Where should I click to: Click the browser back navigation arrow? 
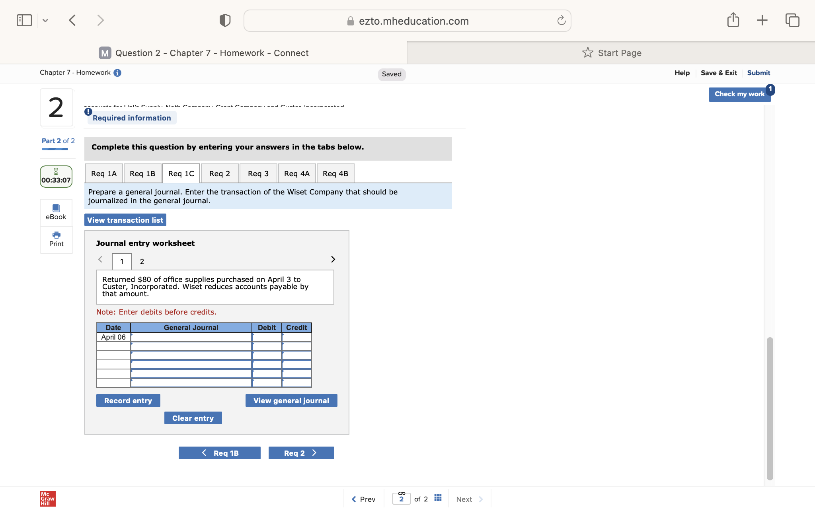coord(72,19)
